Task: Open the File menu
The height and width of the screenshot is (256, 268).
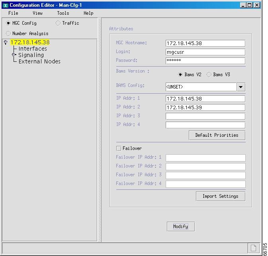Action: [13, 13]
